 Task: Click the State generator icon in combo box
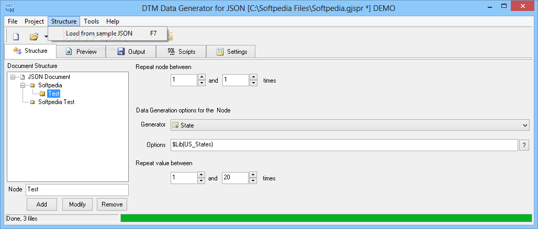(176, 125)
